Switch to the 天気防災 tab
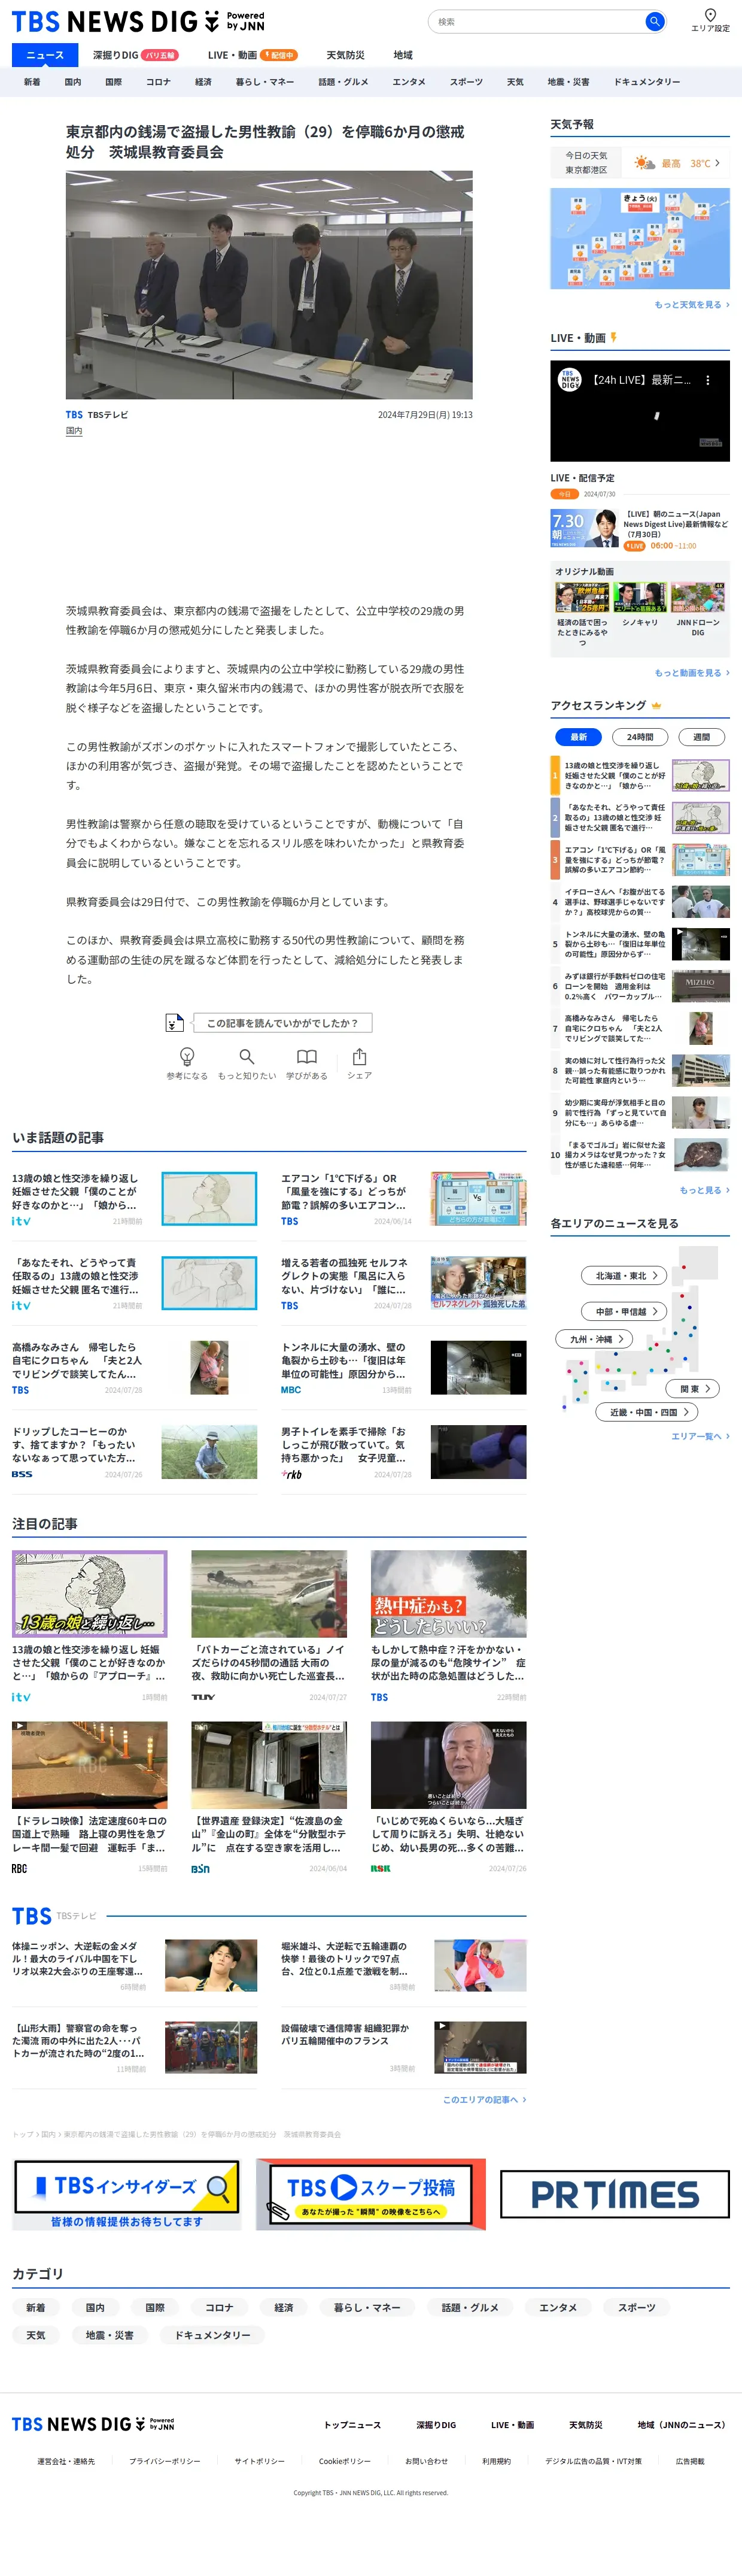This screenshot has width=742, height=2576. tap(345, 55)
